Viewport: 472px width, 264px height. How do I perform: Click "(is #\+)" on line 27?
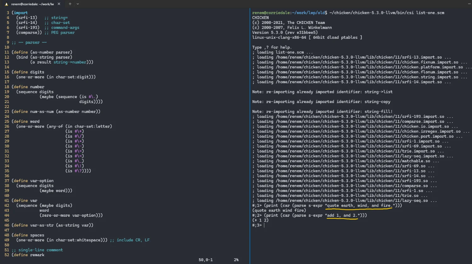75,131
